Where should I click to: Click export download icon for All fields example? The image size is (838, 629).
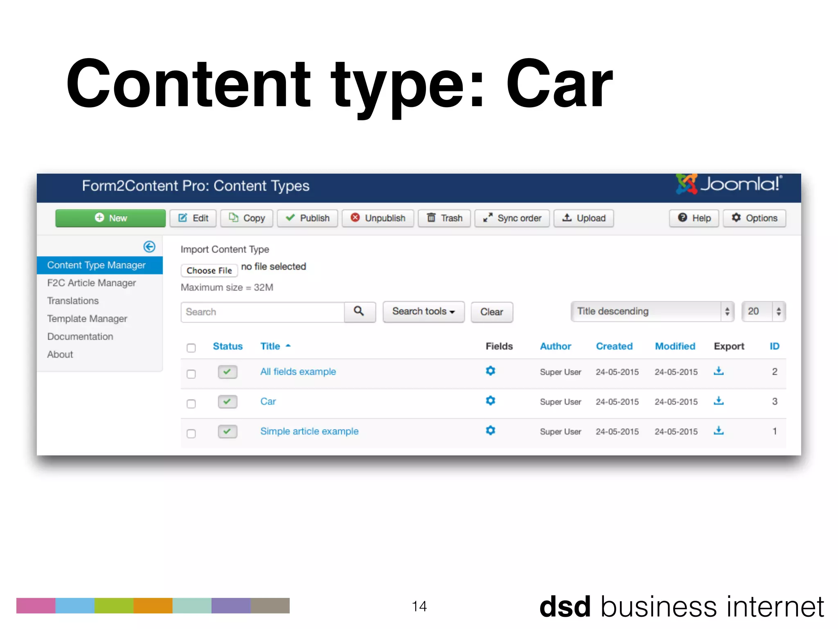[719, 371]
